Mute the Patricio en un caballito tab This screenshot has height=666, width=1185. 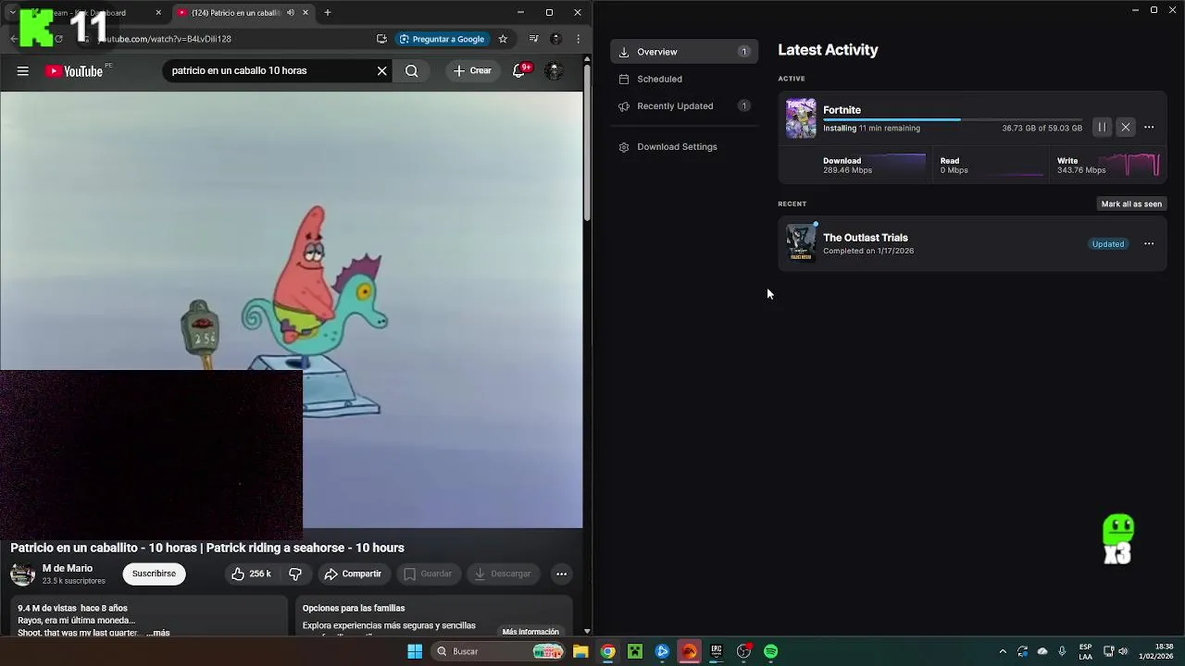pyautogui.click(x=291, y=13)
